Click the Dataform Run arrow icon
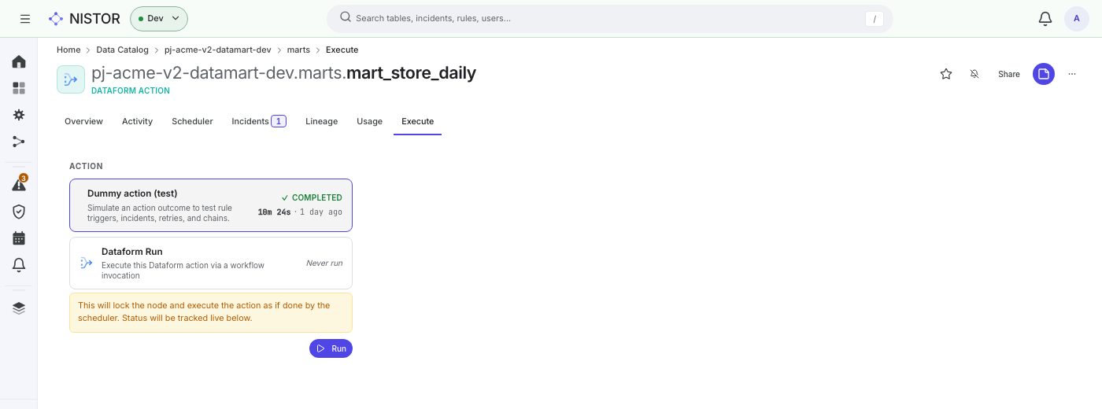 click(87, 263)
